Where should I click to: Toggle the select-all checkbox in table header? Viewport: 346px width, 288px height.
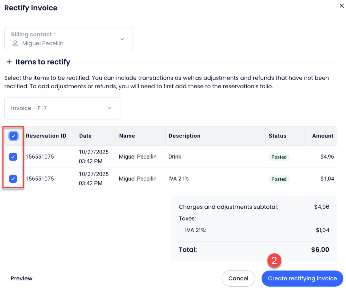tap(13, 136)
